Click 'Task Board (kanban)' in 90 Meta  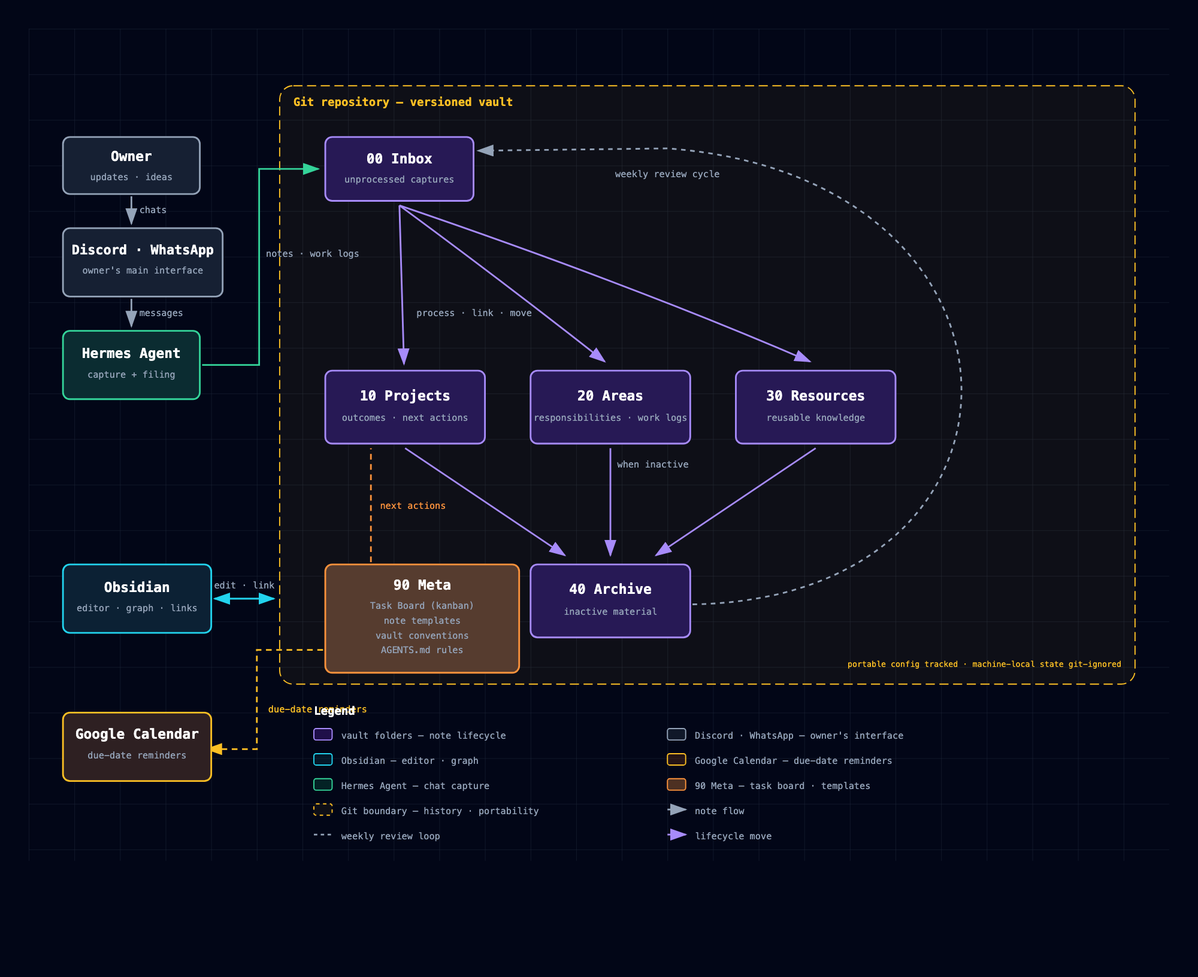point(422,606)
